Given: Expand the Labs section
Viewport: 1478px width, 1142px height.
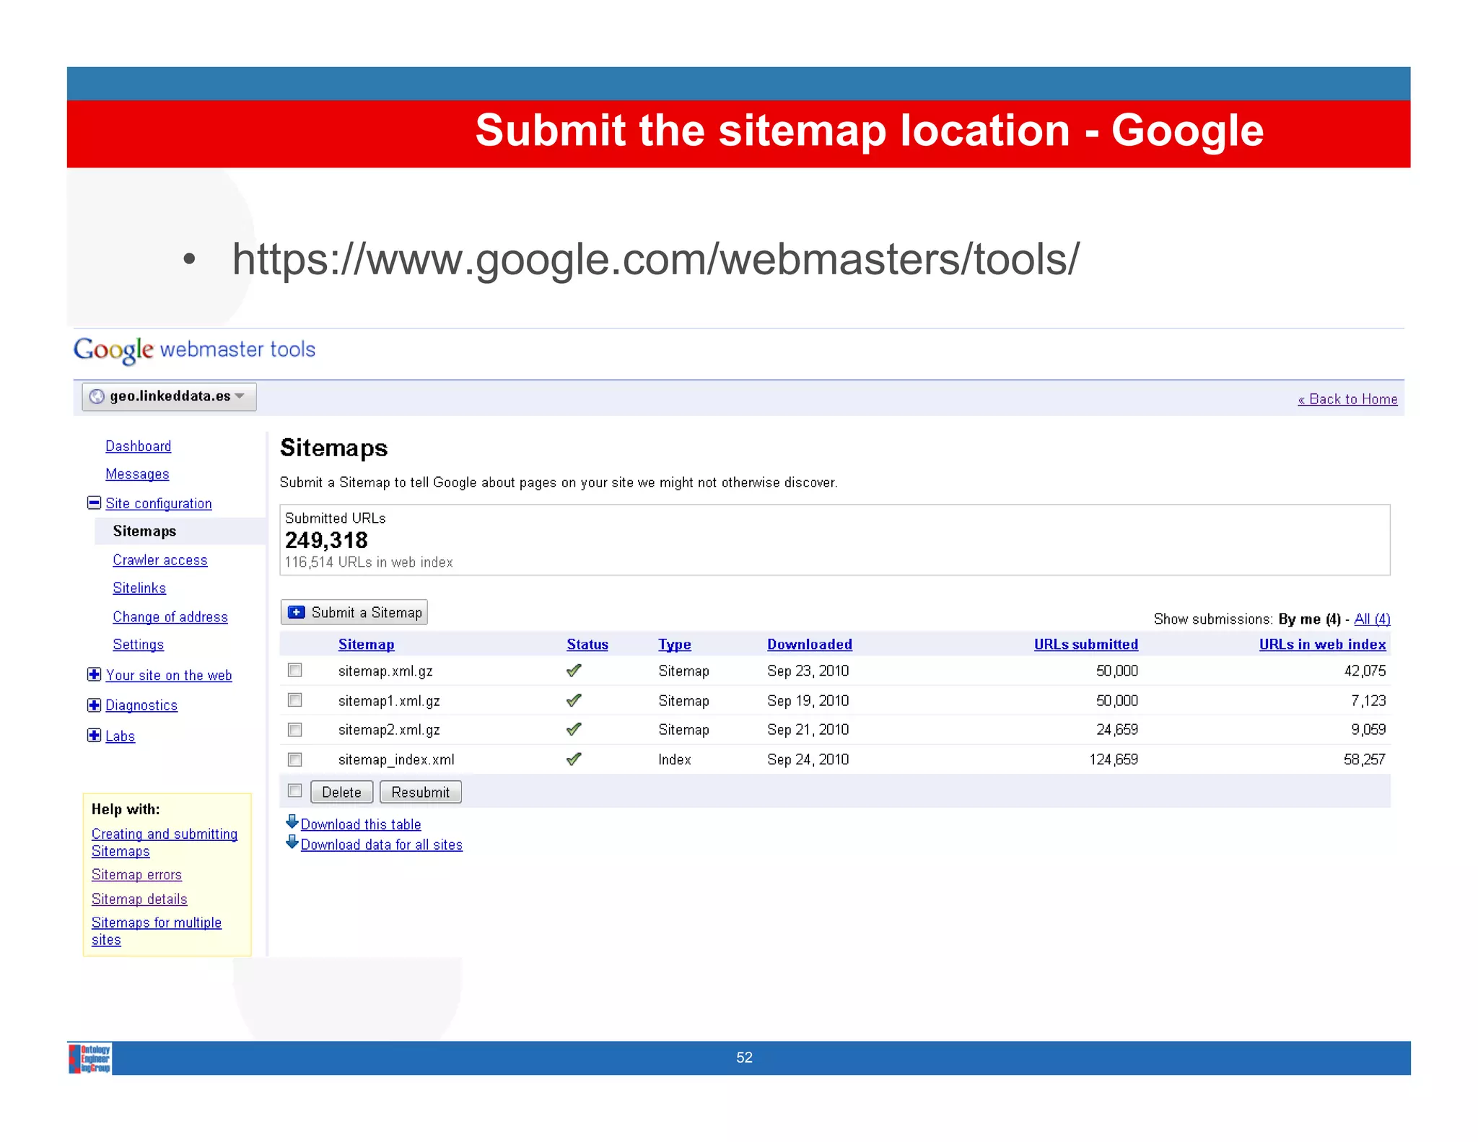Looking at the screenshot, I should click(94, 735).
